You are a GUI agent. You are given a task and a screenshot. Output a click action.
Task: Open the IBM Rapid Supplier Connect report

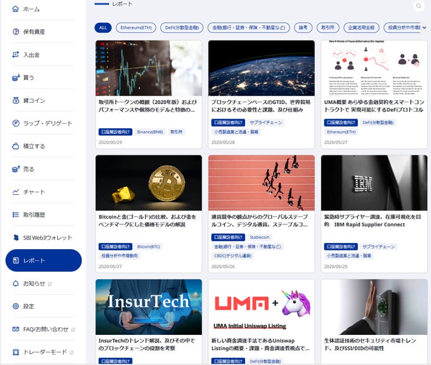coord(374,214)
